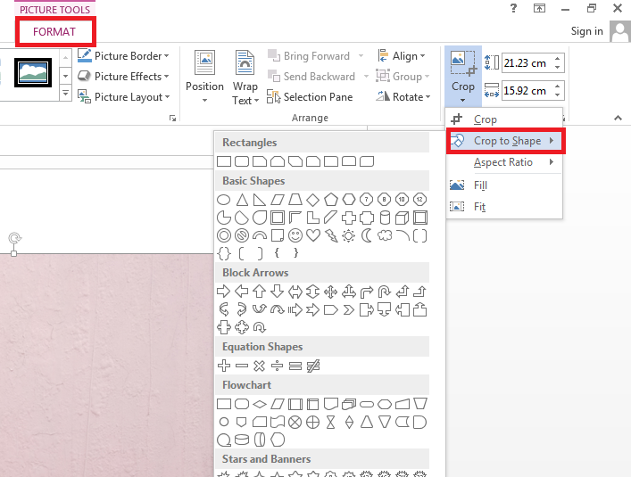This screenshot has width=631, height=477.
Task: Open the Picture Border dropdown
Action: pyautogui.click(x=123, y=56)
